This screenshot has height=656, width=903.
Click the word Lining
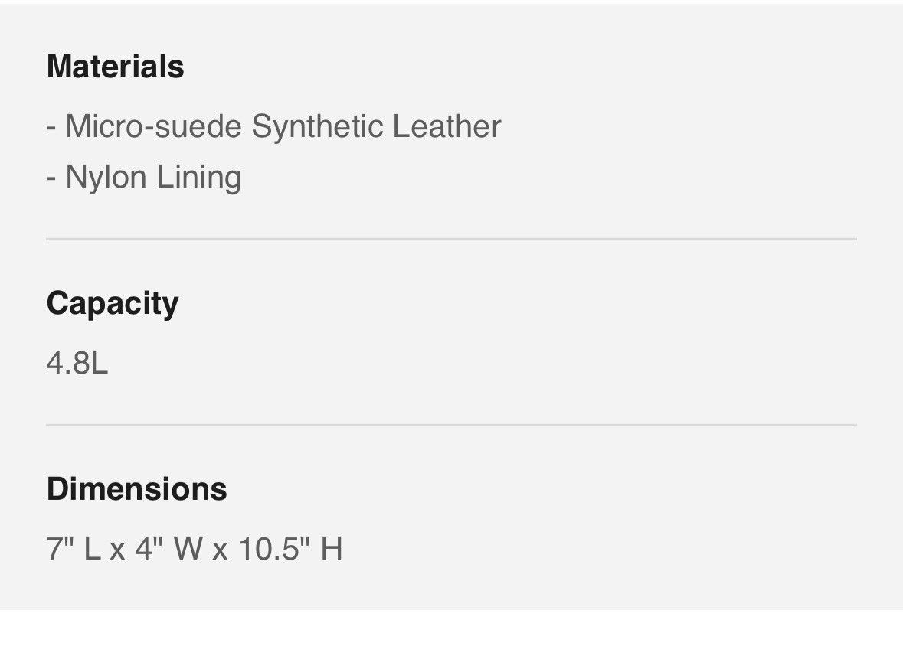click(x=198, y=178)
